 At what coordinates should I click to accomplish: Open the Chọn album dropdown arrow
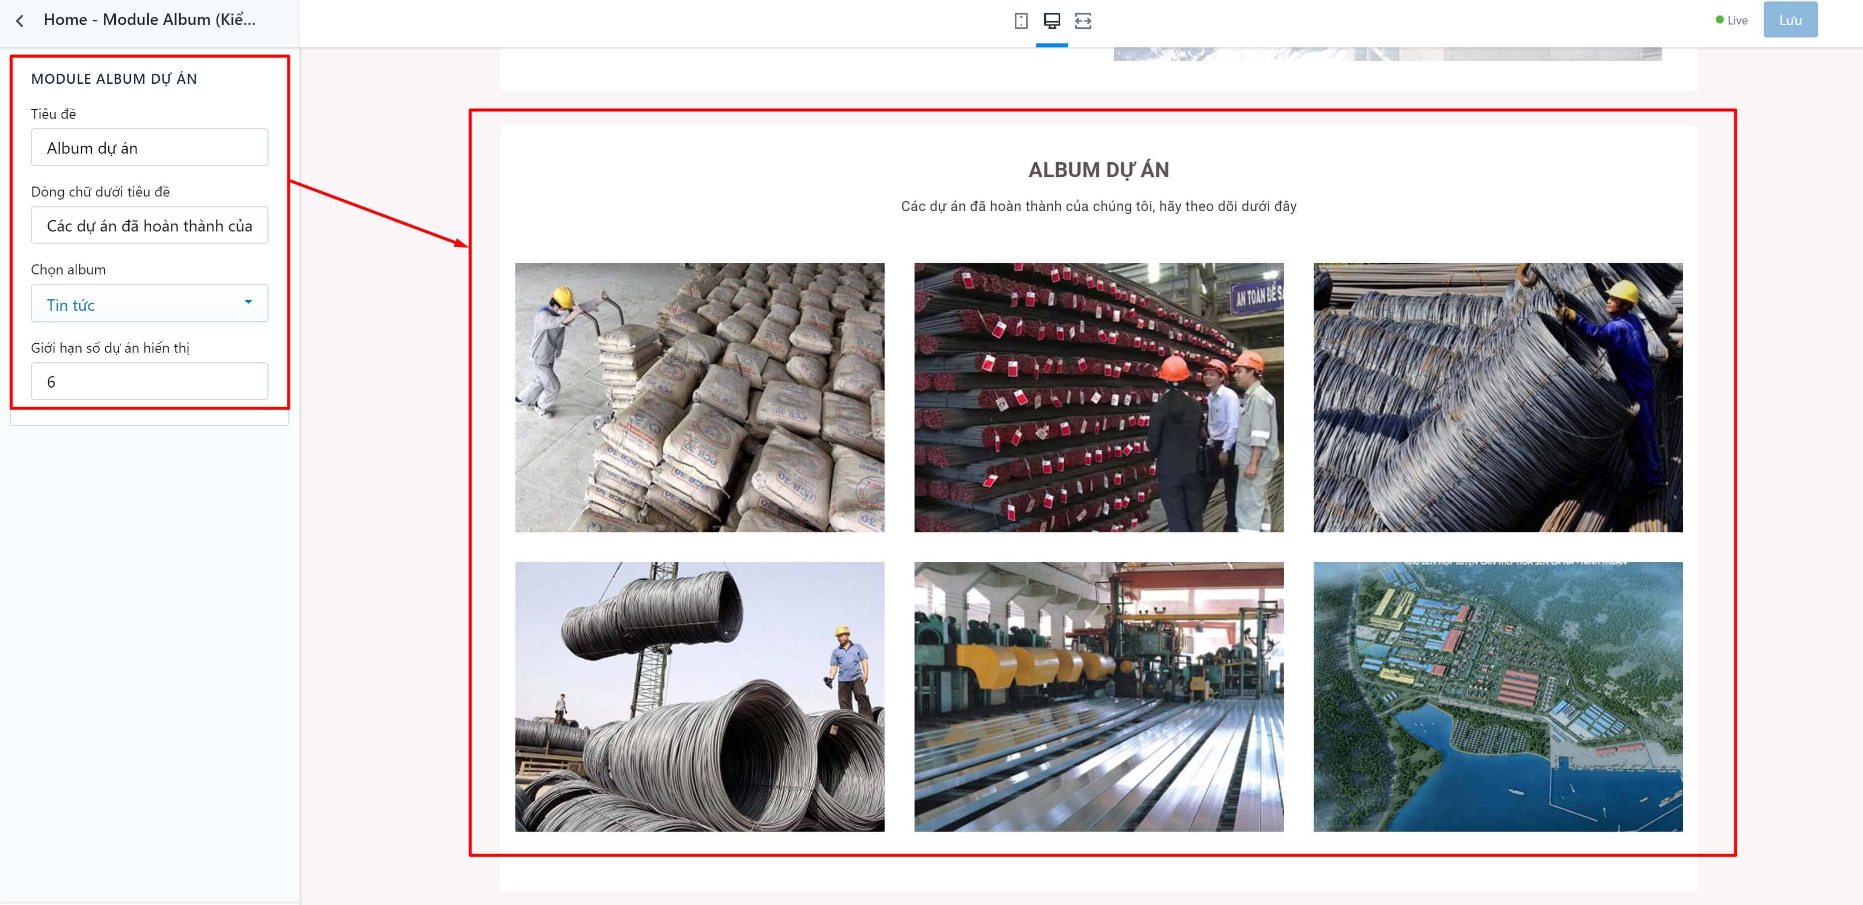click(x=248, y=302)
